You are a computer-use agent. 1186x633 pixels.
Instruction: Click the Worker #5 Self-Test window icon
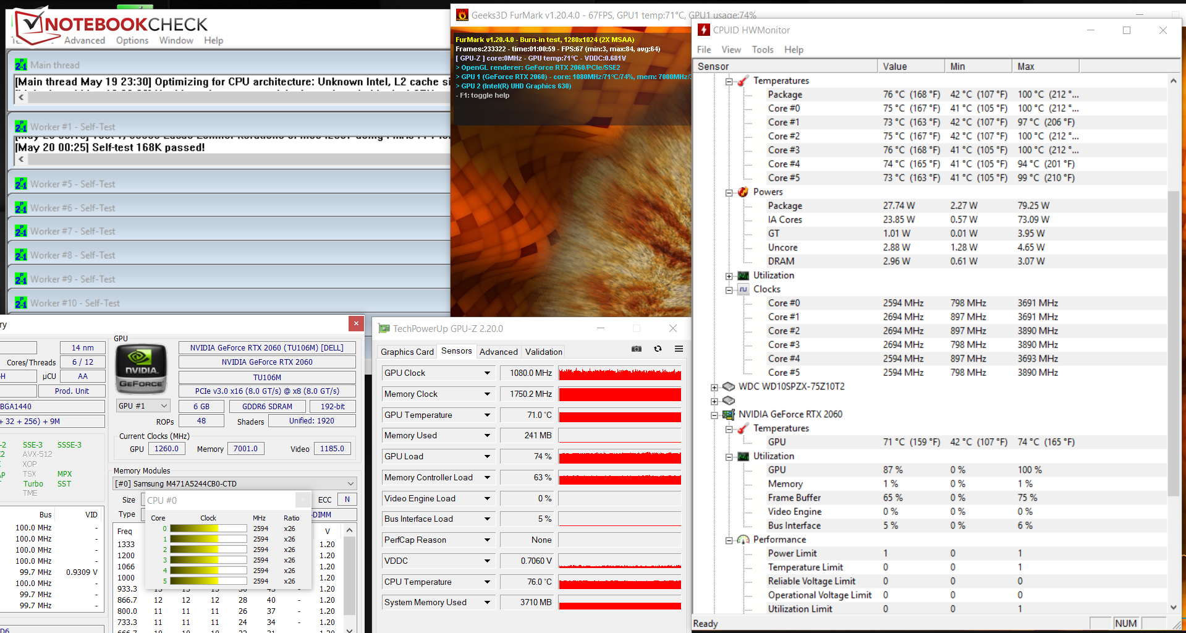[x=21, y=184]
